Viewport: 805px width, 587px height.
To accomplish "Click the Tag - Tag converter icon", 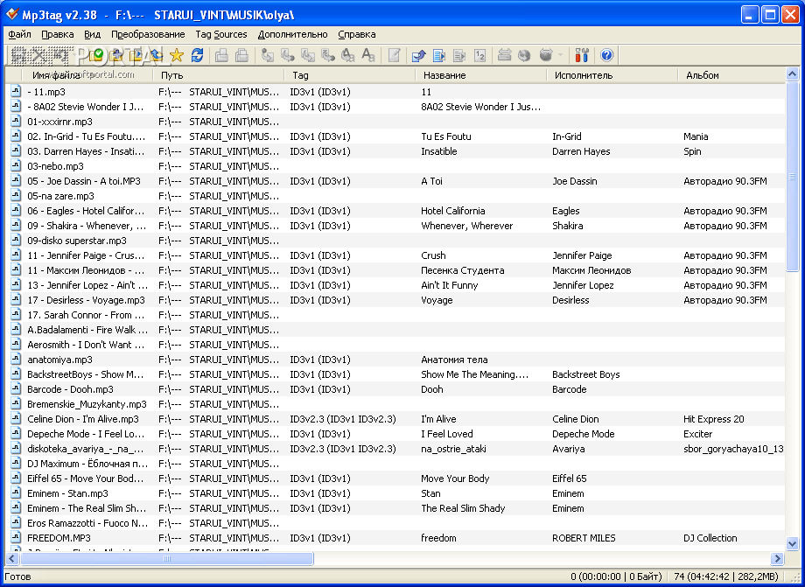I will [347, 55].
